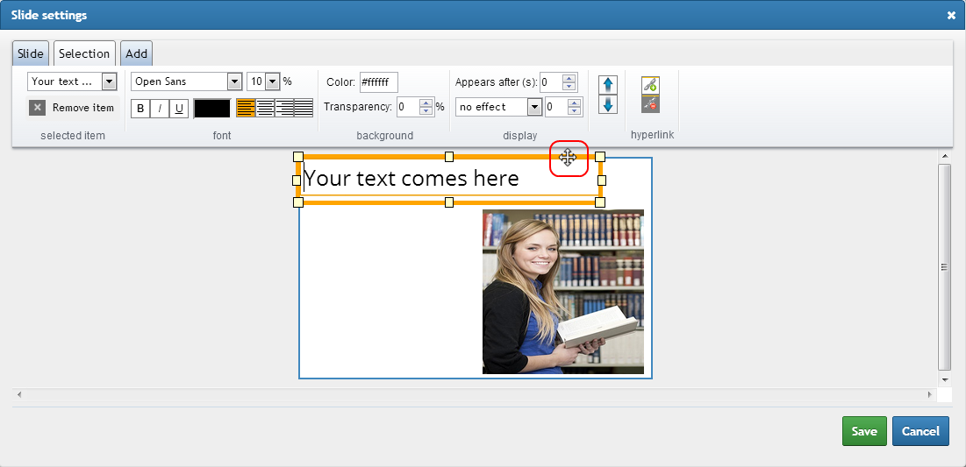Justify text alignment
This screenshot has height=467, width=966.
click(304, 109)
